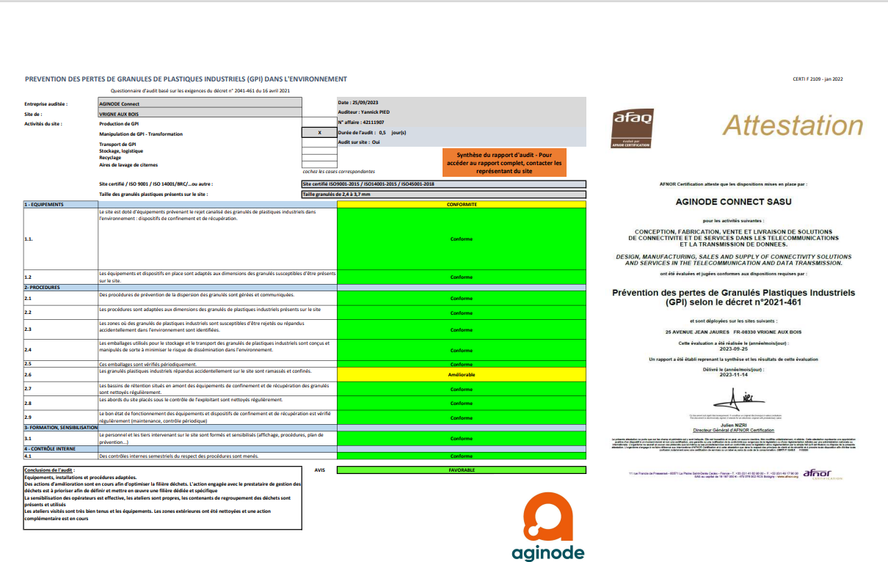Click the aginode logo at the bottom
The height and width of the screenshot is (562, 888).
pyautogui.click(x=550, y=527)
